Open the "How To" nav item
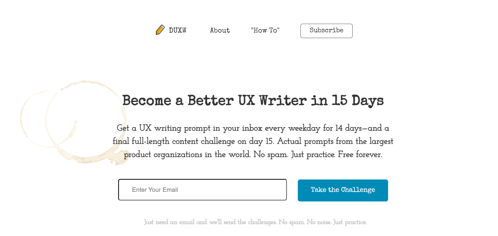 pyautogui.click(x=265, y=30)
